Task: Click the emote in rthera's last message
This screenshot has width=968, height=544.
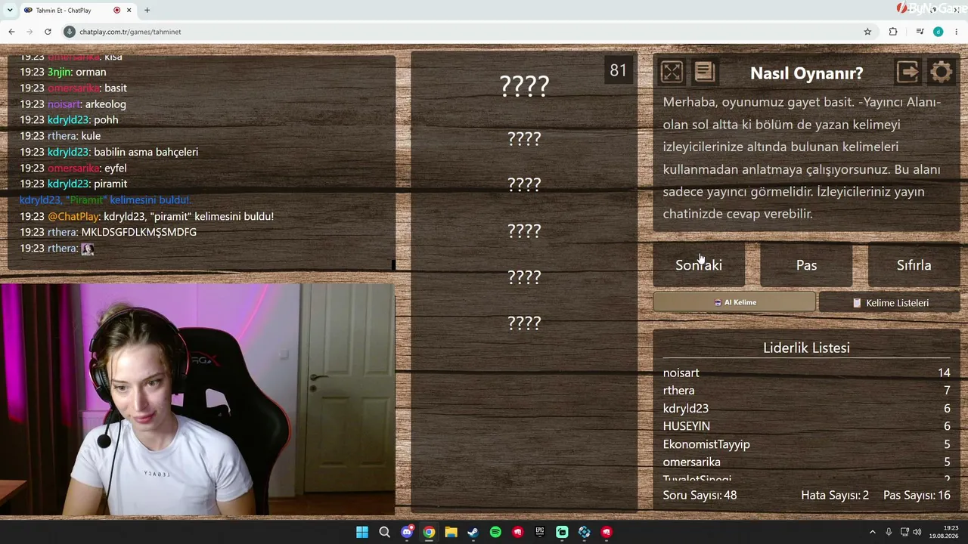Action: pos(88,249)
